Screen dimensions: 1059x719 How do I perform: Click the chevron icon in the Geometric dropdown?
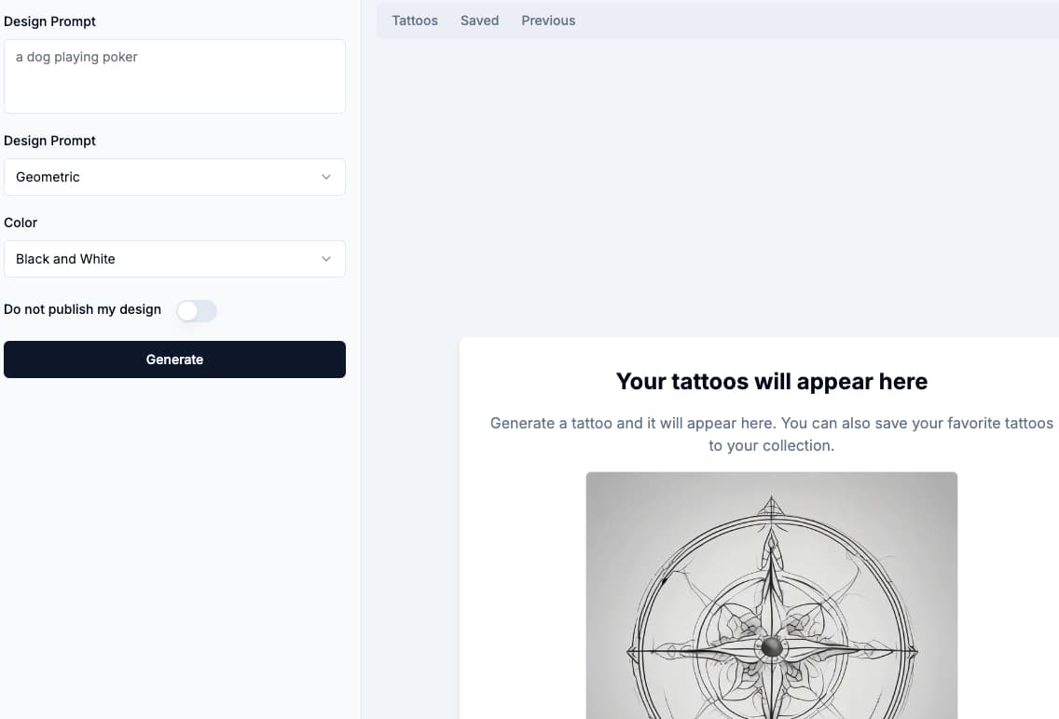coord(326,177)
